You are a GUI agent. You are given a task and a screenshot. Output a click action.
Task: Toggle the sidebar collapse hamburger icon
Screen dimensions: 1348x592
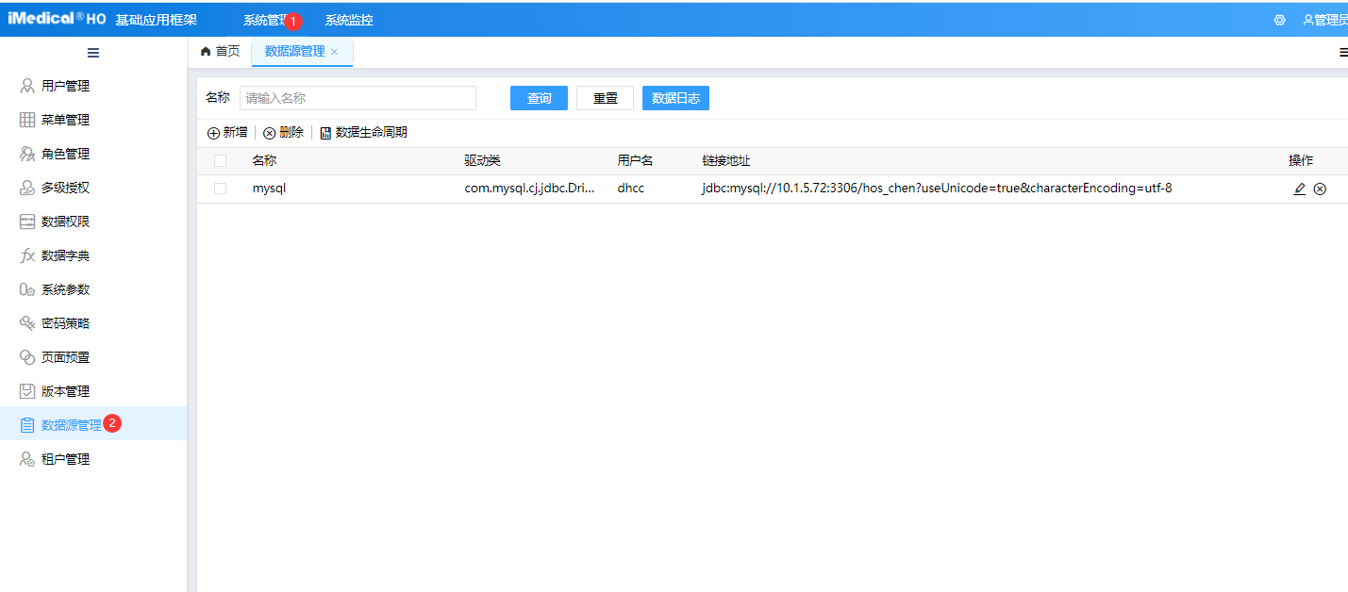[x=92, y=53]
